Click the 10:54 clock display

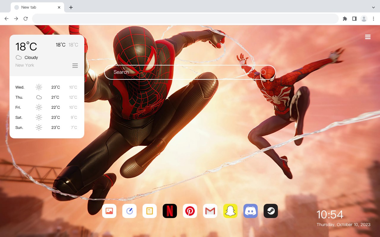pos(330,214)
